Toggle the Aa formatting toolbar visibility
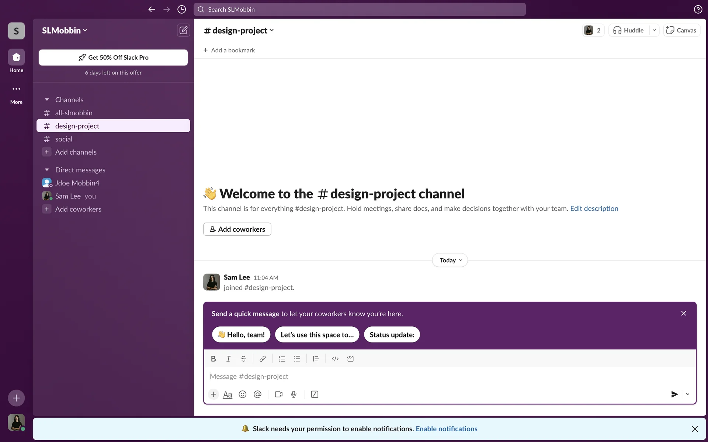This screenshot has height=442, width=708. [228, 394]
